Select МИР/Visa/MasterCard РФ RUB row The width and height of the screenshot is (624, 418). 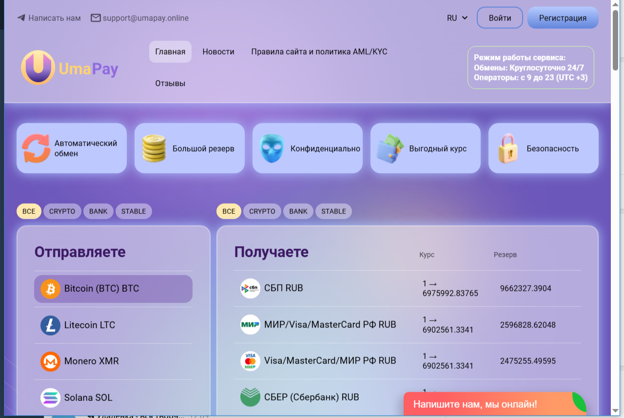click(x=408, y=324)
